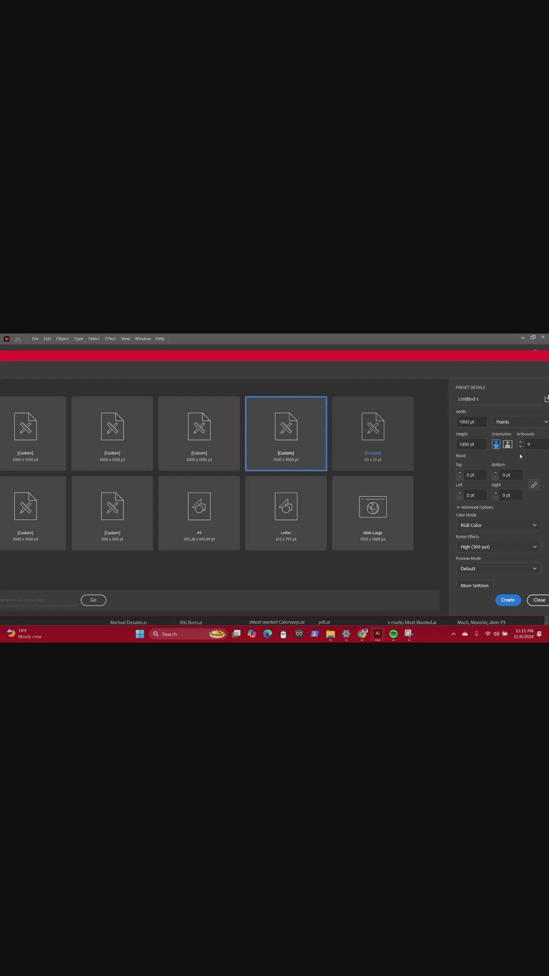
Task: Choose the Web-Large 1920 x 1080 preset
Action: [x=373, y=513]
